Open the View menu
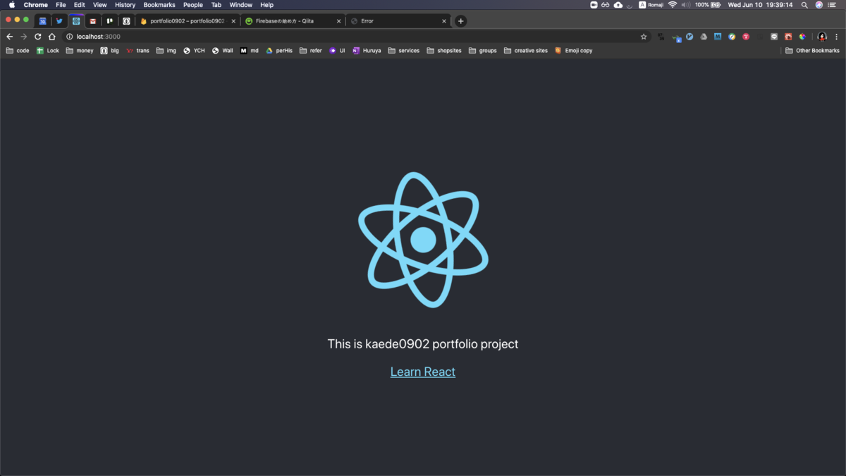This screenshot has height=476, width=846. click(x=100, y=5)
